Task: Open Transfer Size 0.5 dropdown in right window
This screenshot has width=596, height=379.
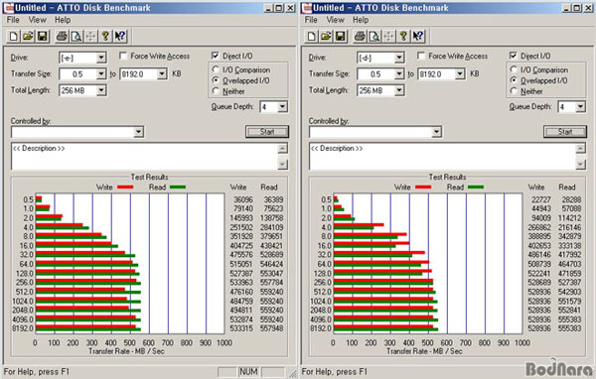Action: click(x=399, y=74)
